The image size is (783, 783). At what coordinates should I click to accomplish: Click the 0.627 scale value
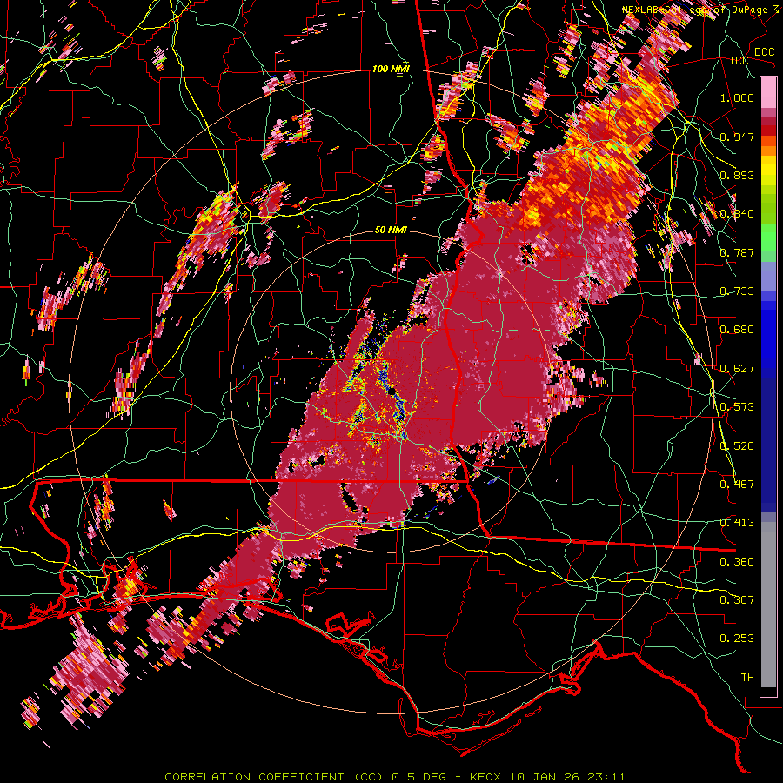(737, 369)
